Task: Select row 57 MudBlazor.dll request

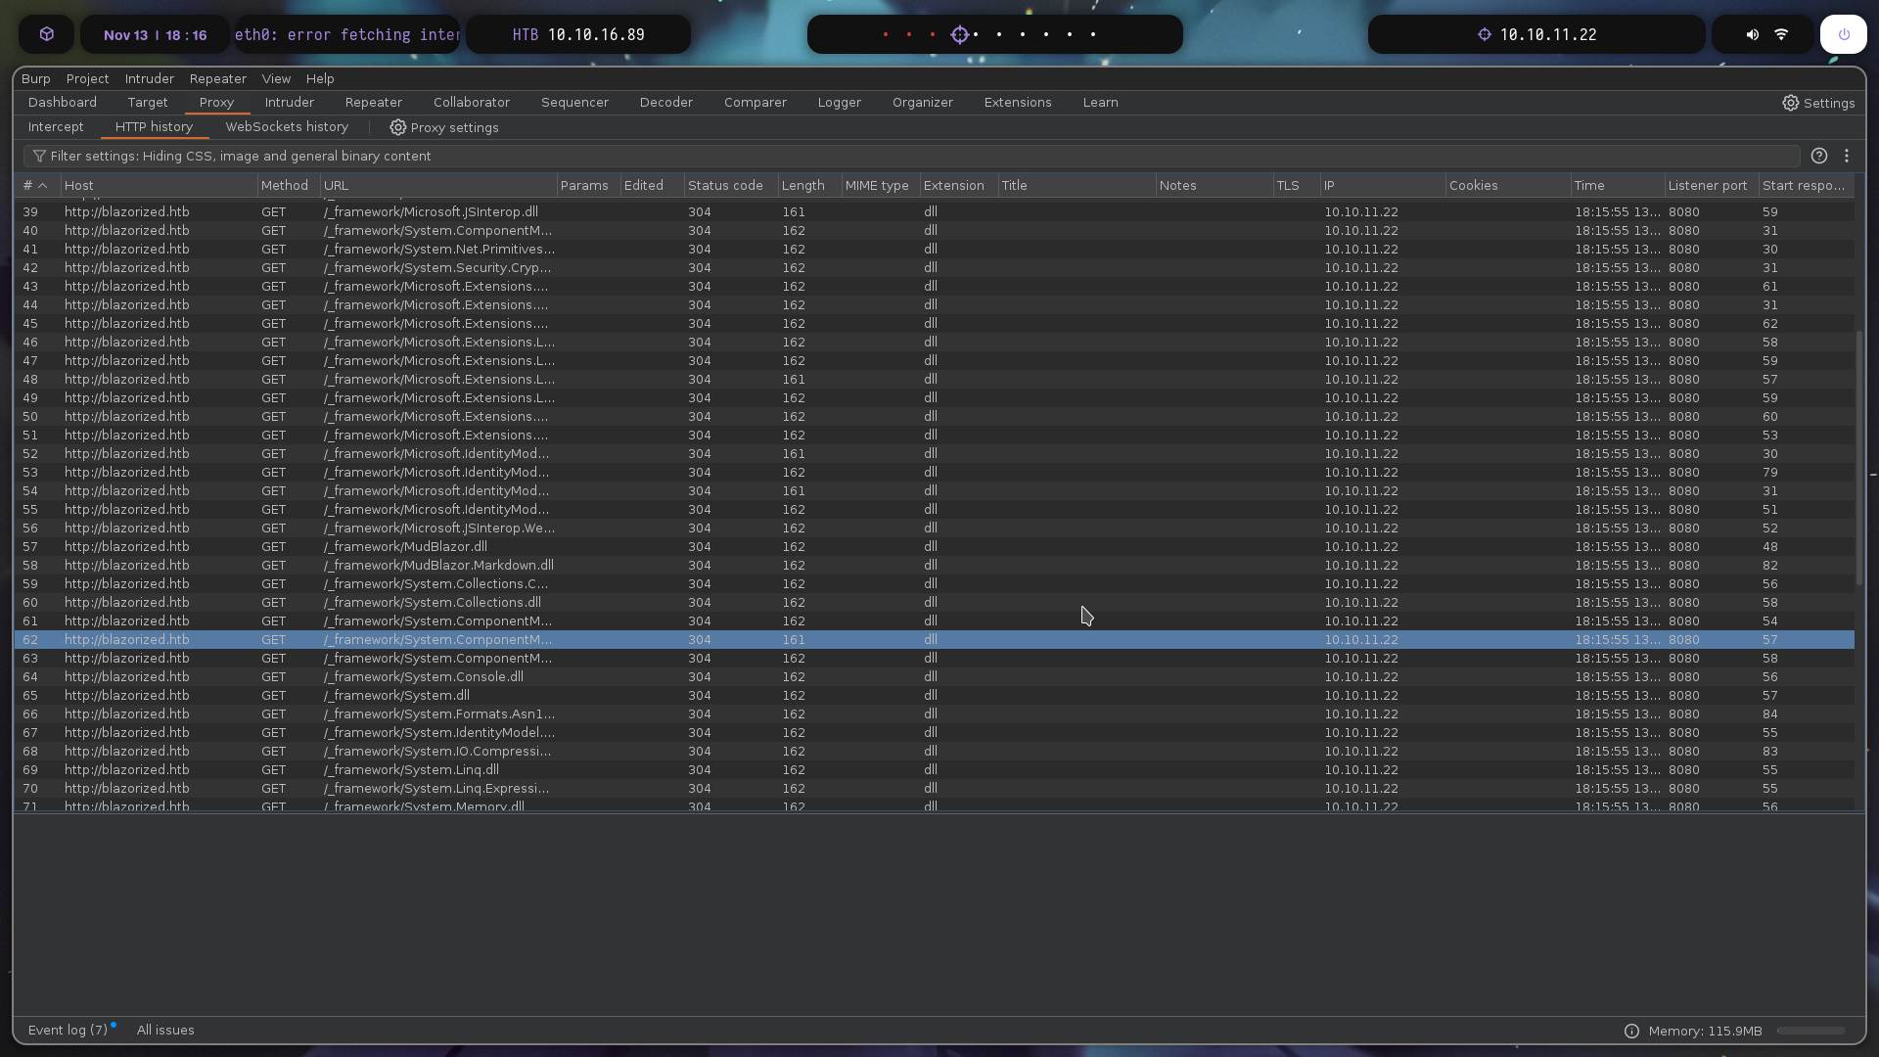Action: pyautogui.click(x=934, y=546)
